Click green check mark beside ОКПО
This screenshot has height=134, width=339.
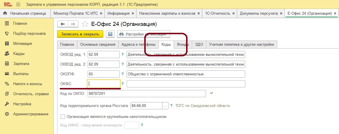point(211,93)
